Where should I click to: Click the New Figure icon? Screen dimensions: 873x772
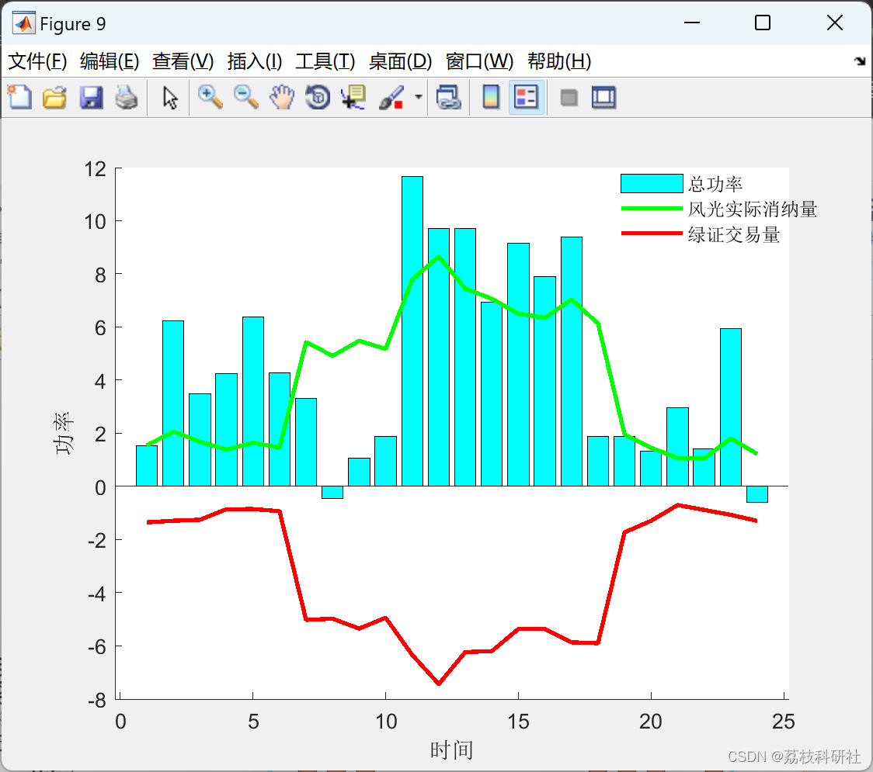pyautogui.click(x=19, y=97)
